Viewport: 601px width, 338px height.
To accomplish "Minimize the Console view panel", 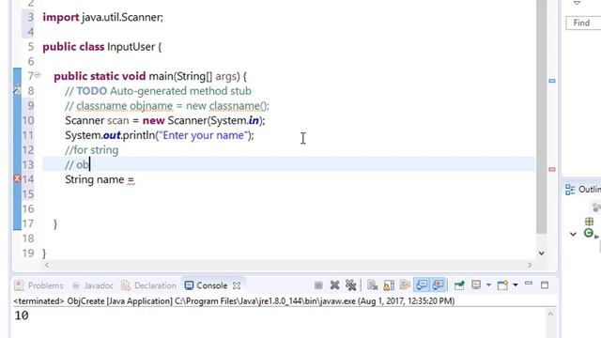I will [x=529, y=284].
